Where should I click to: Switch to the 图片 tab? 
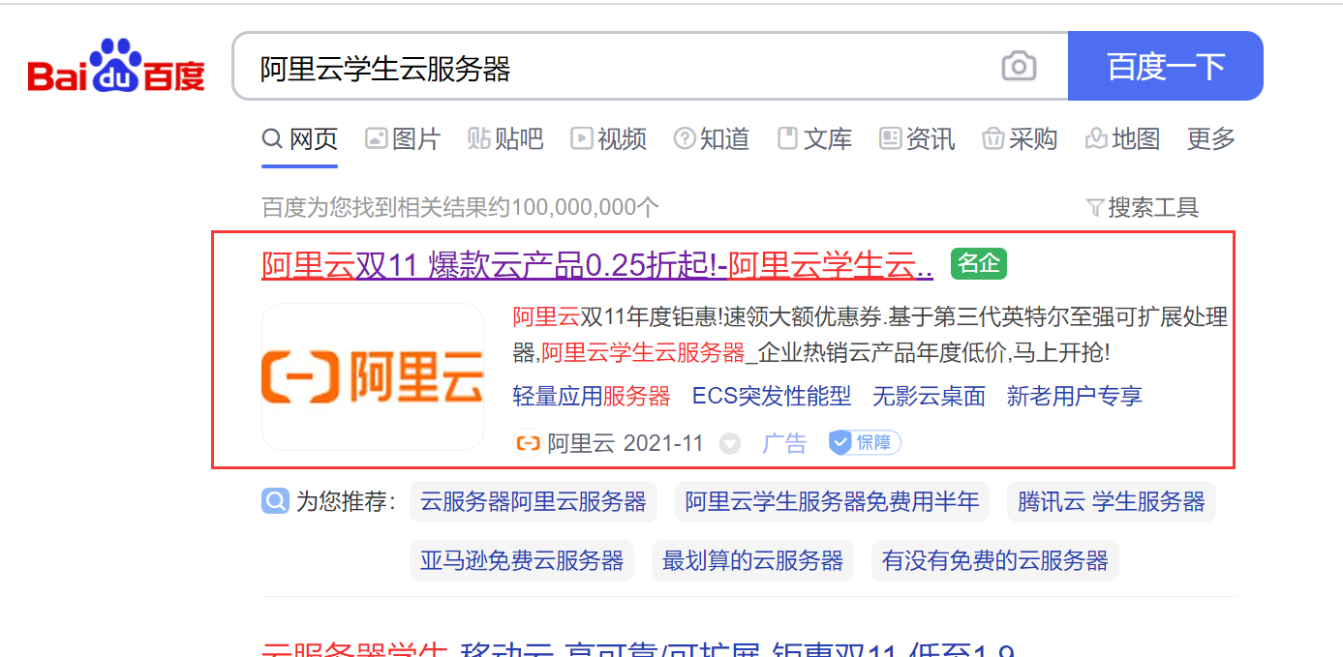click(403, 139)
